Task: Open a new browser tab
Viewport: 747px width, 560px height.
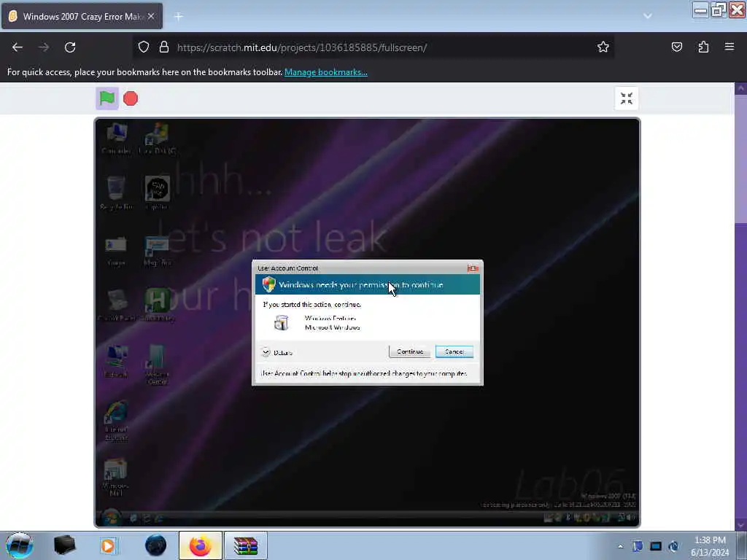Action: (x=179, y=17)
